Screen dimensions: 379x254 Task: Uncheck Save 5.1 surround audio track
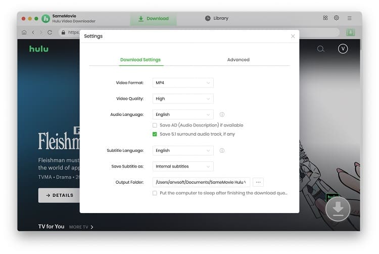(155, 134)
